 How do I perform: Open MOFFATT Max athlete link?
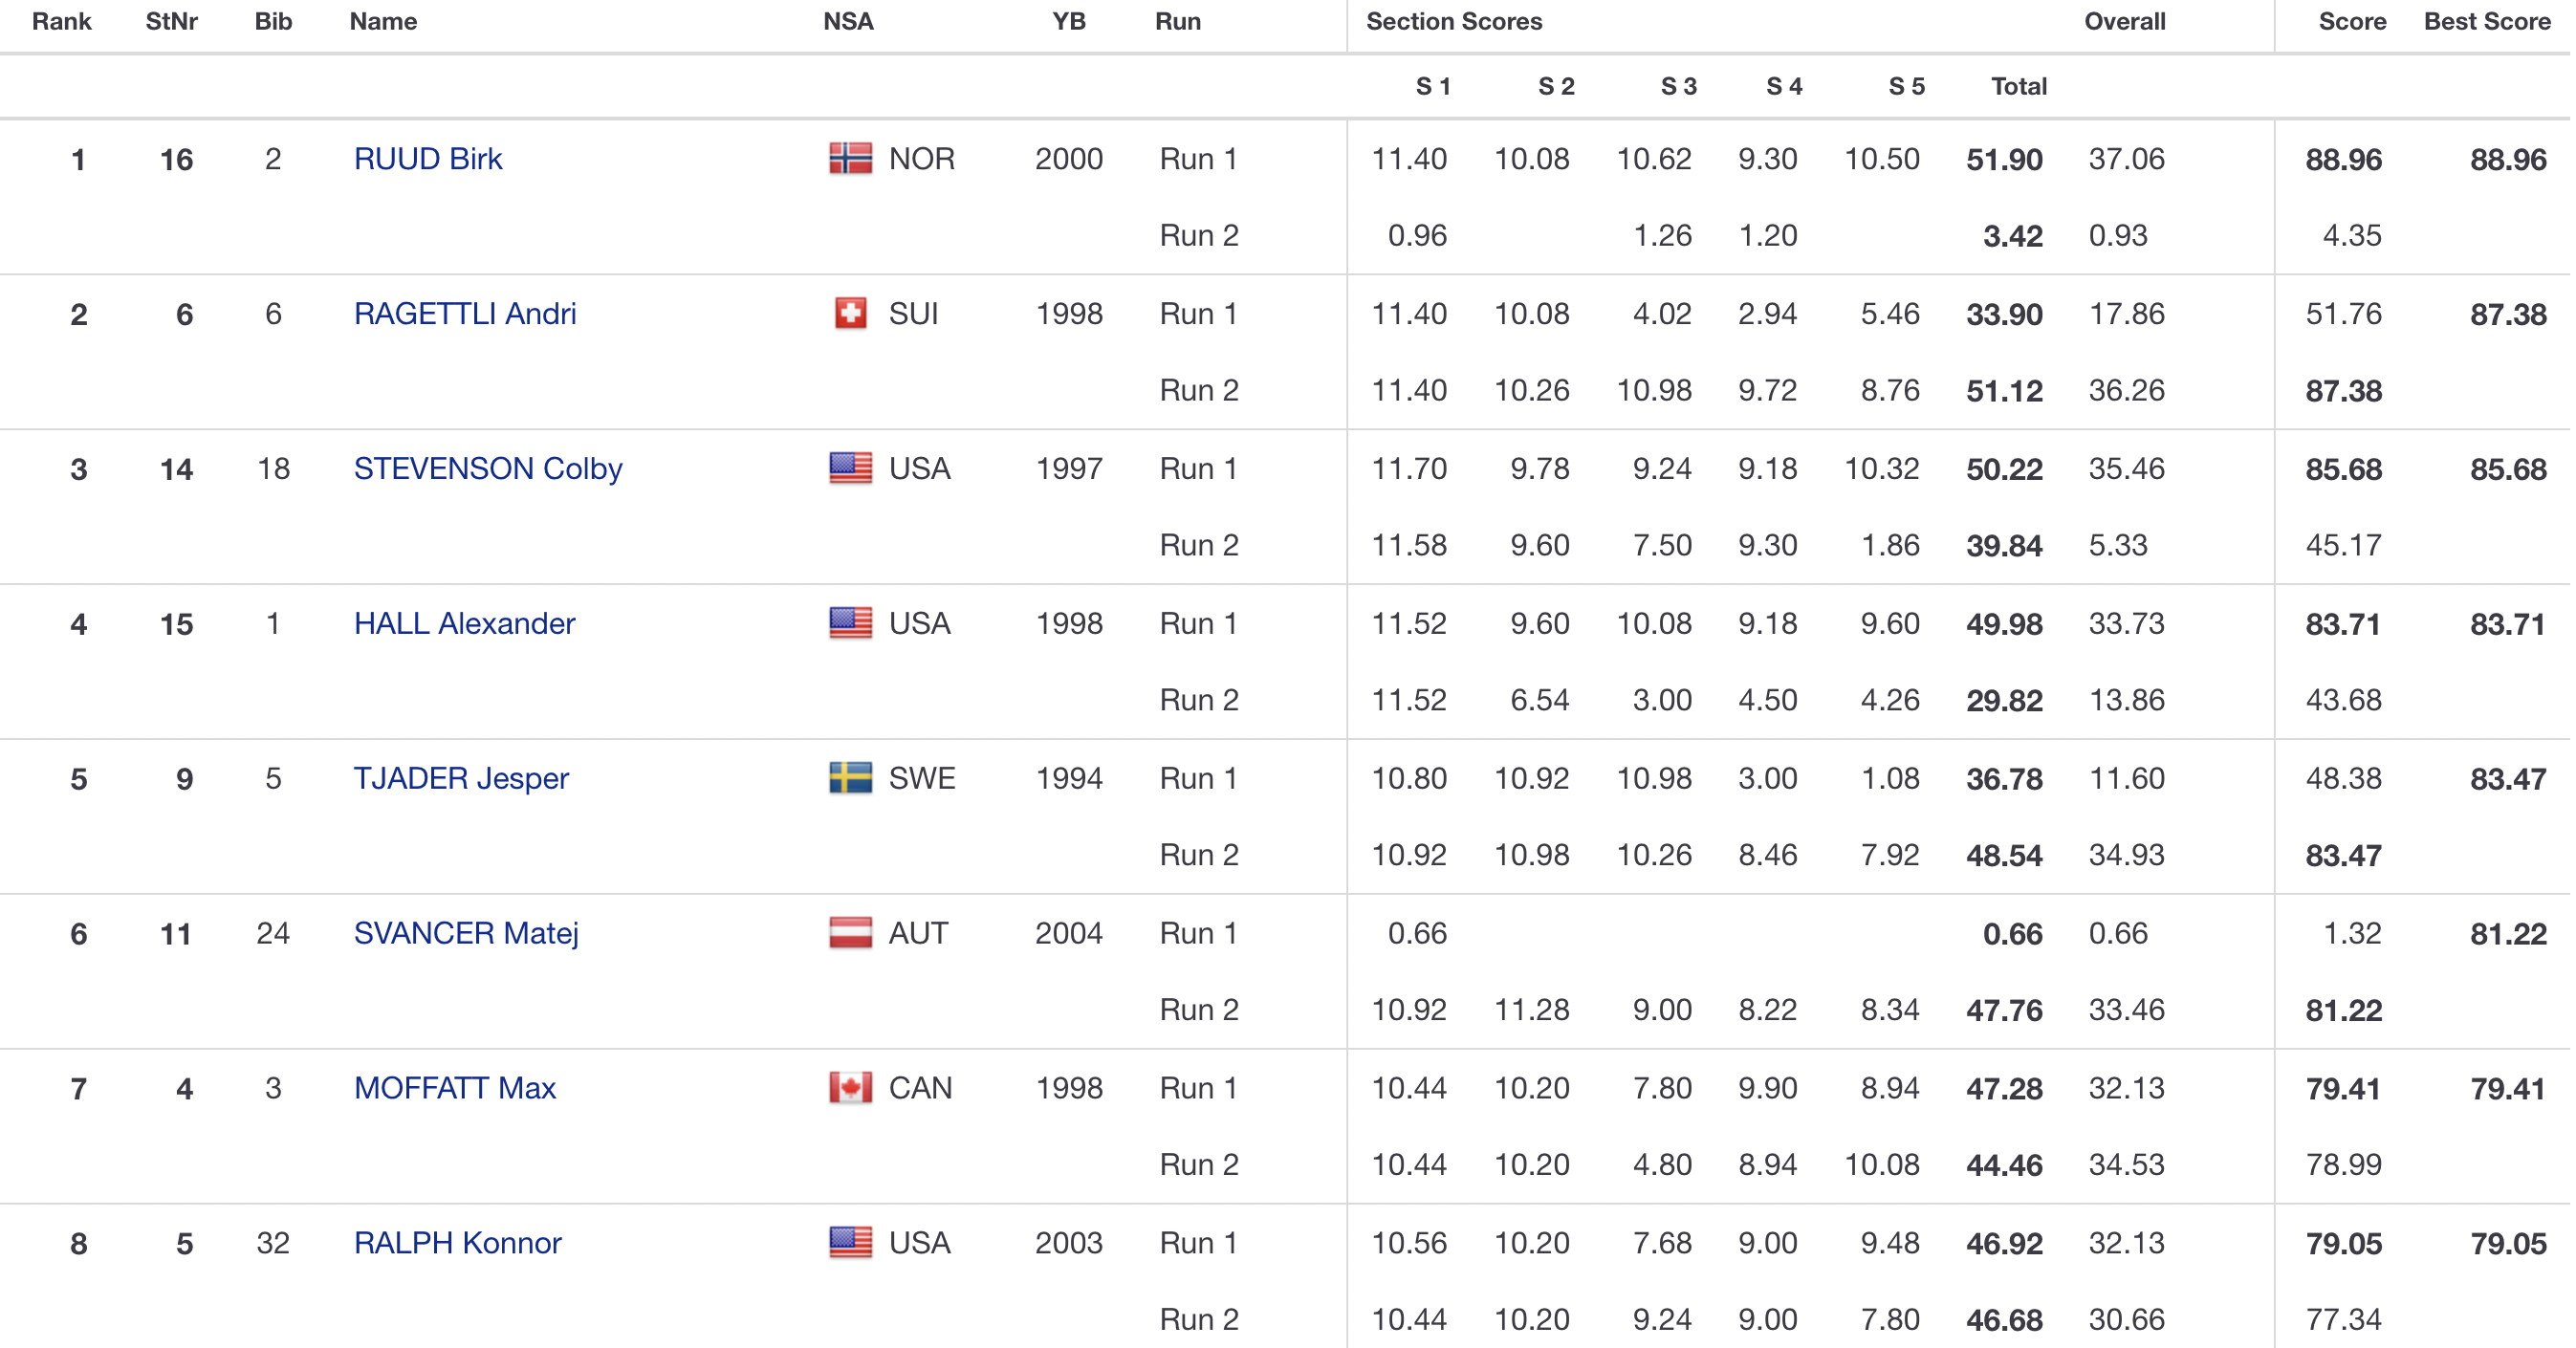[x=455, y=1088]
